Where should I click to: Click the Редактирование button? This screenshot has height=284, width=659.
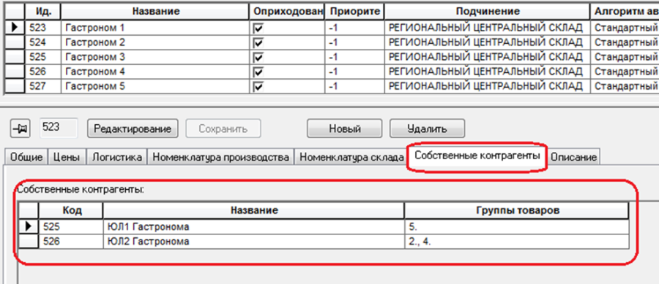tap(133, 128)
